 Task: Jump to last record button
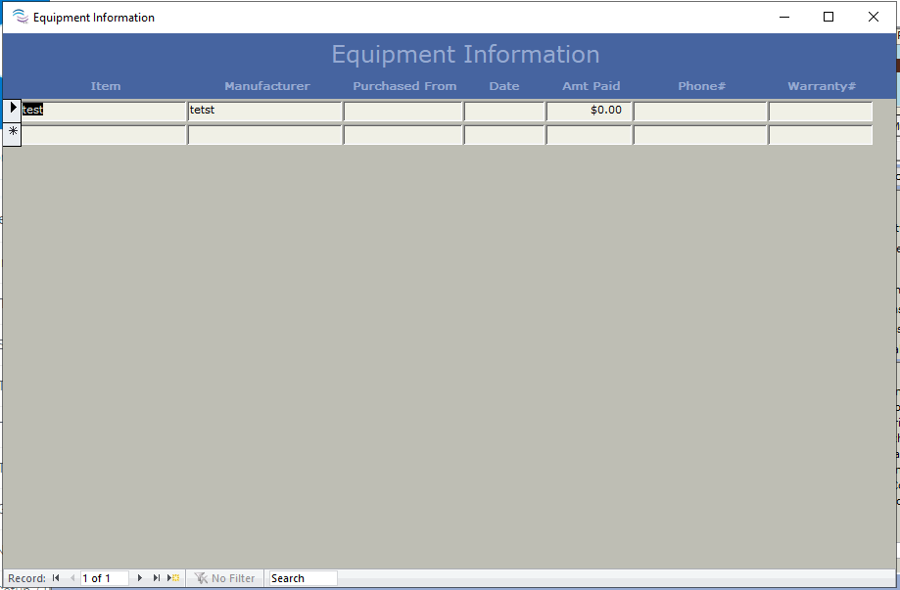tap(156, 578)
